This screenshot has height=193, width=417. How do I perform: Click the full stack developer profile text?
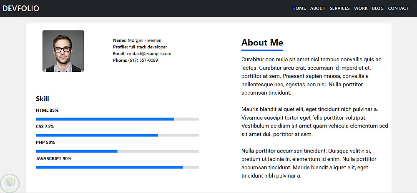148,47
